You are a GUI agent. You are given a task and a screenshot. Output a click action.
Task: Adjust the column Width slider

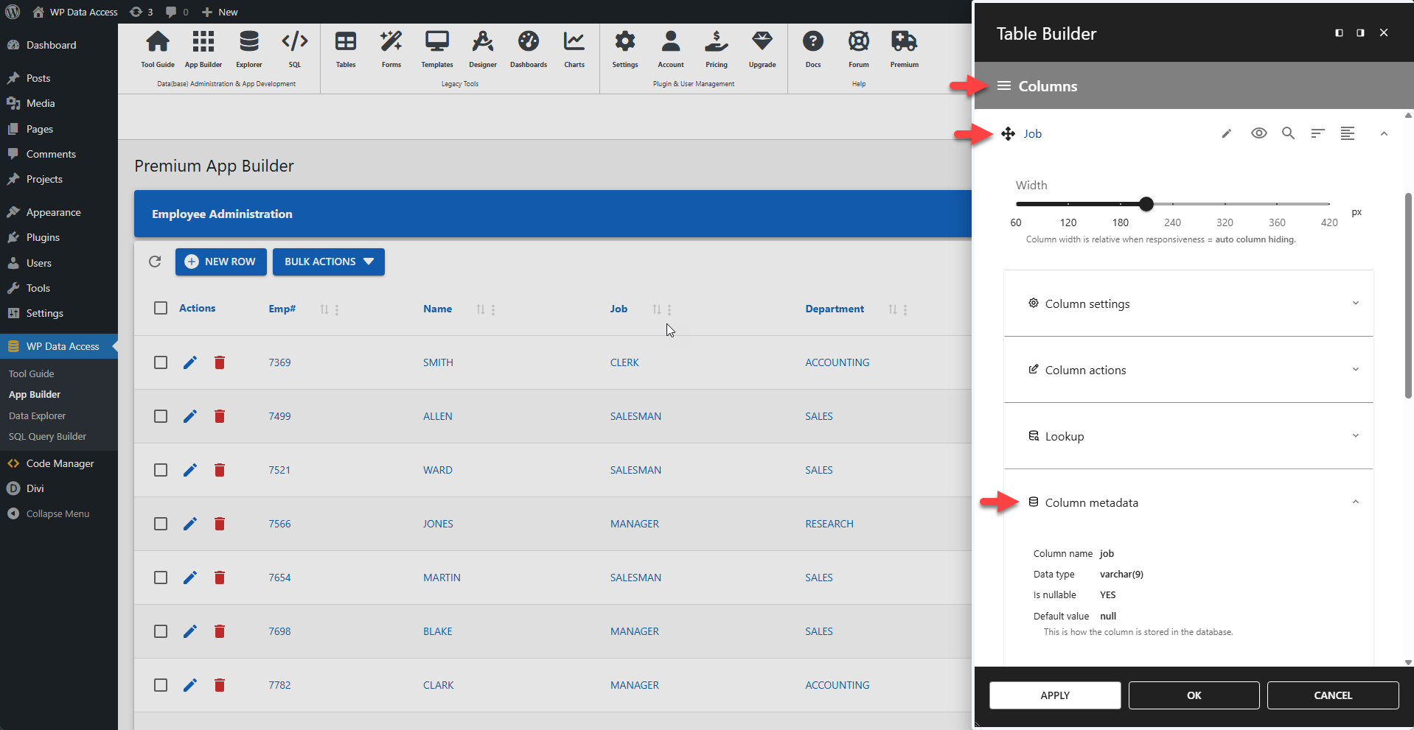(1146, 204)
